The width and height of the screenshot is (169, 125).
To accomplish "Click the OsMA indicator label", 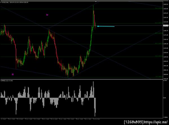I will coord(7,81).
